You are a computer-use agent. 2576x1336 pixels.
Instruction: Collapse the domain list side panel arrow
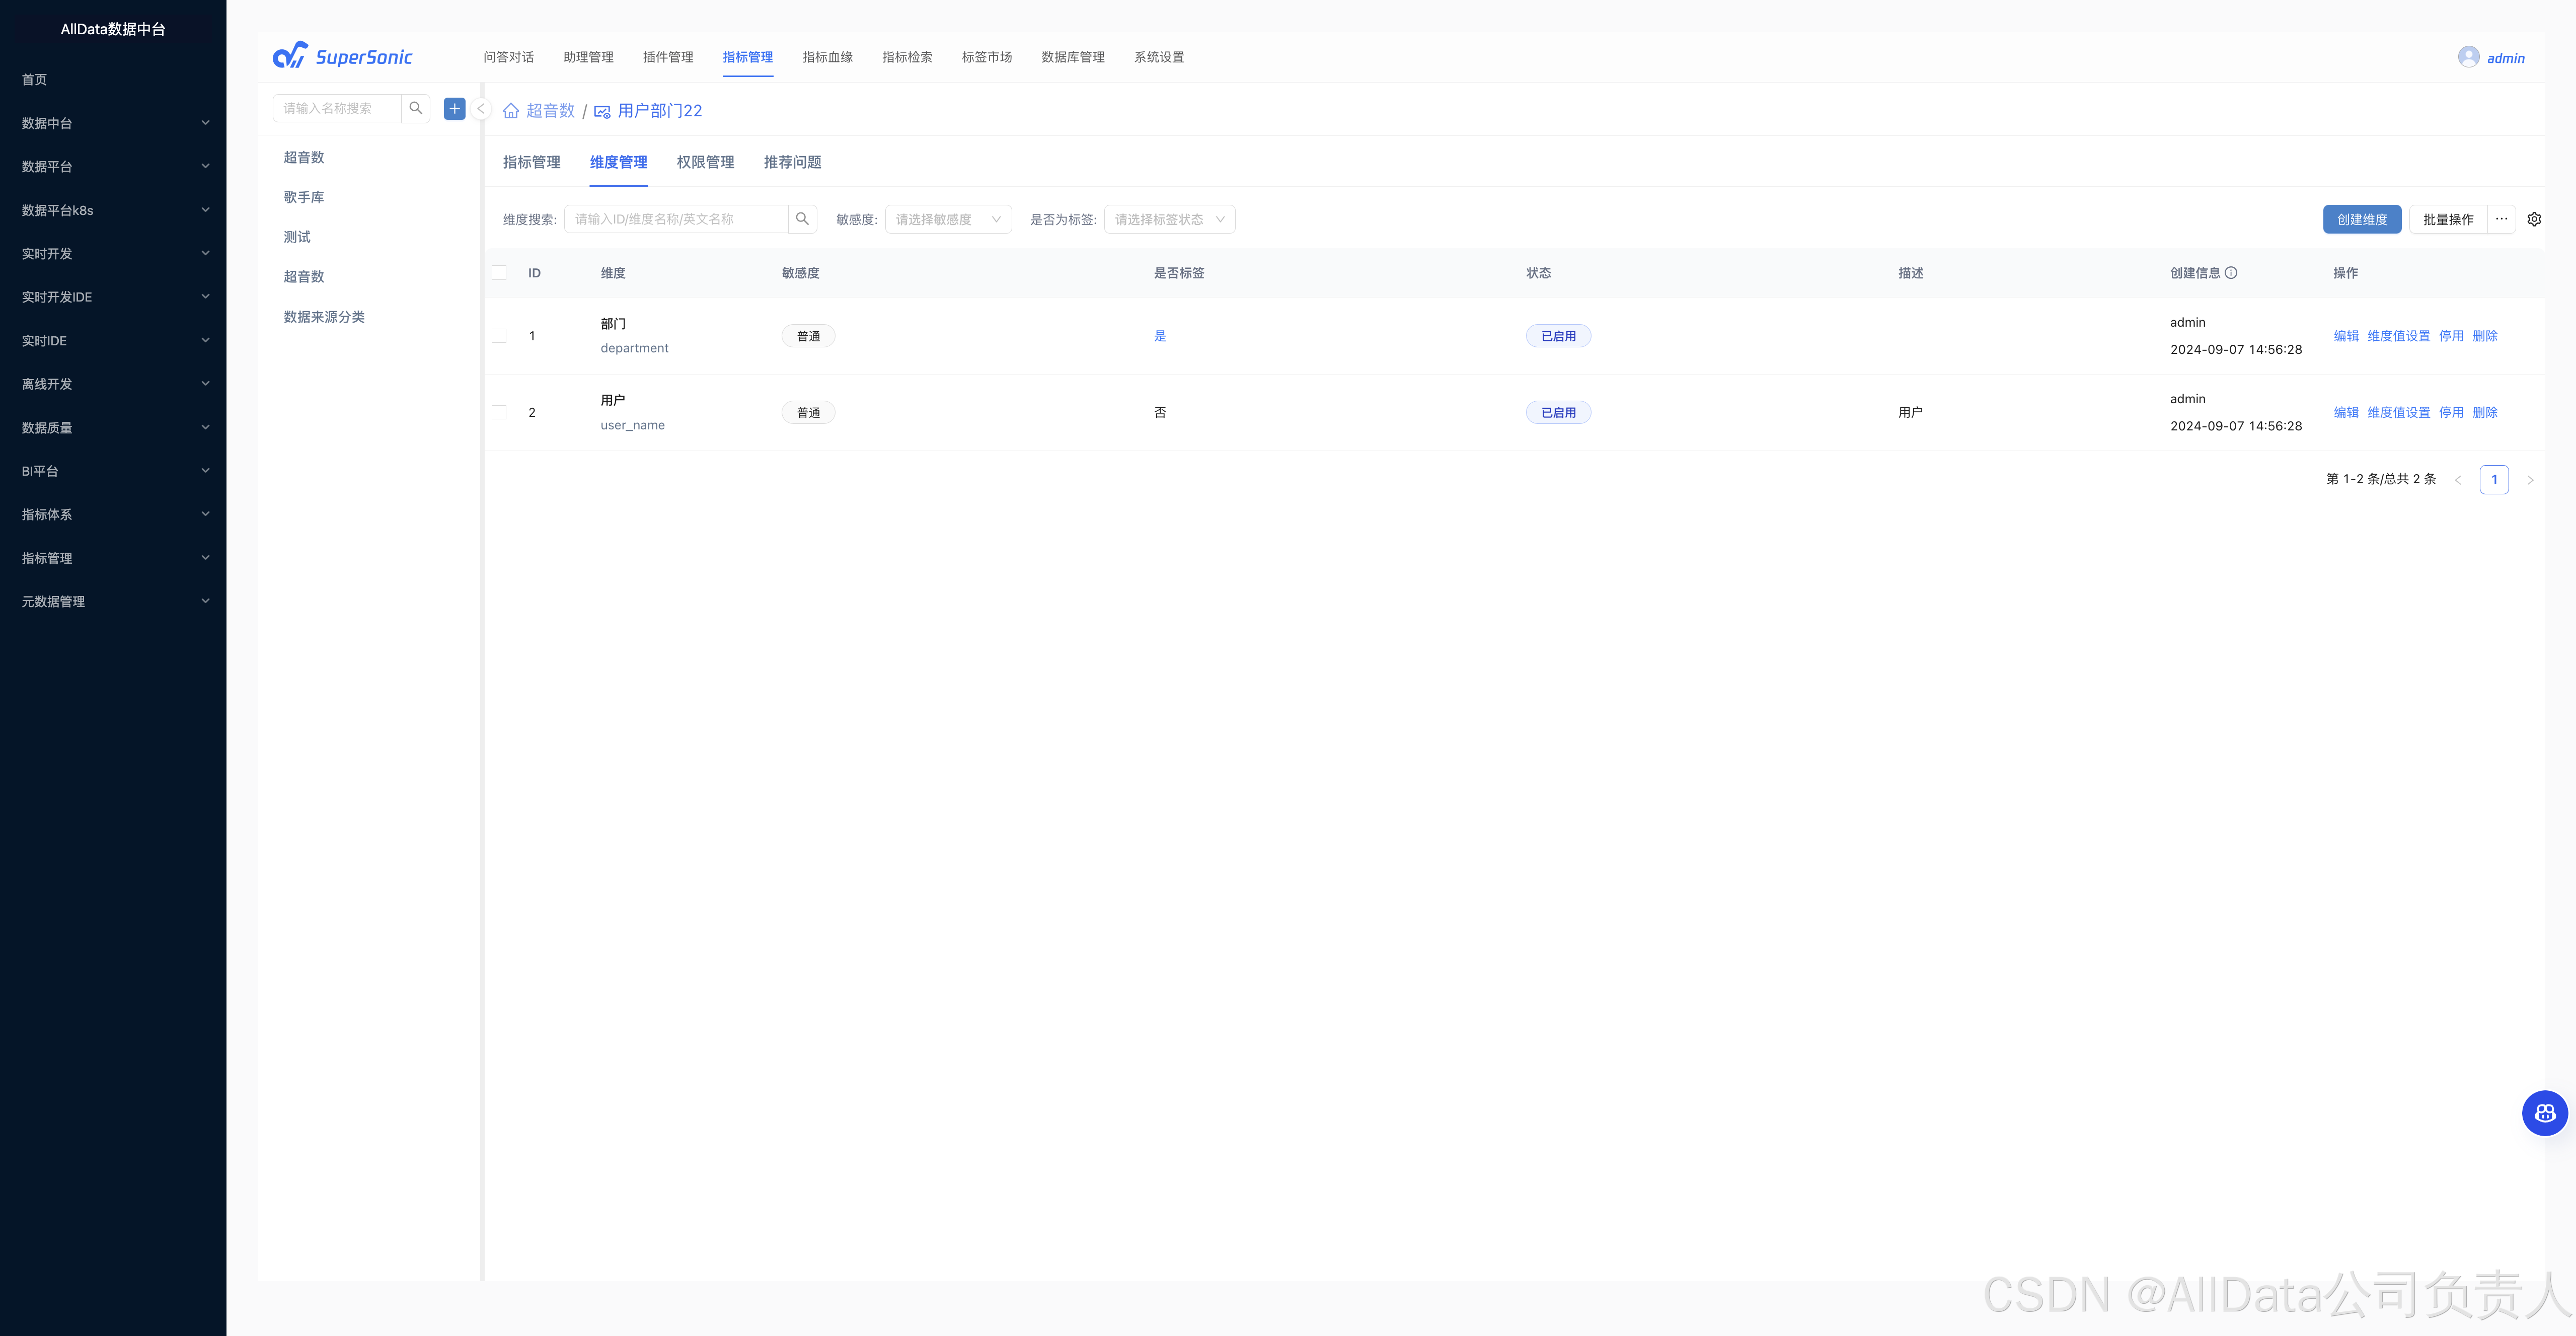pyautogui.click(x=481, y=109)
